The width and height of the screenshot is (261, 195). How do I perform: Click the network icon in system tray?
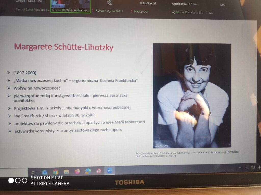click(253, 168)
